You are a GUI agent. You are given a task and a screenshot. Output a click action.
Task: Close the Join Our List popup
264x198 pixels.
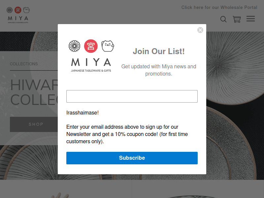200,30
